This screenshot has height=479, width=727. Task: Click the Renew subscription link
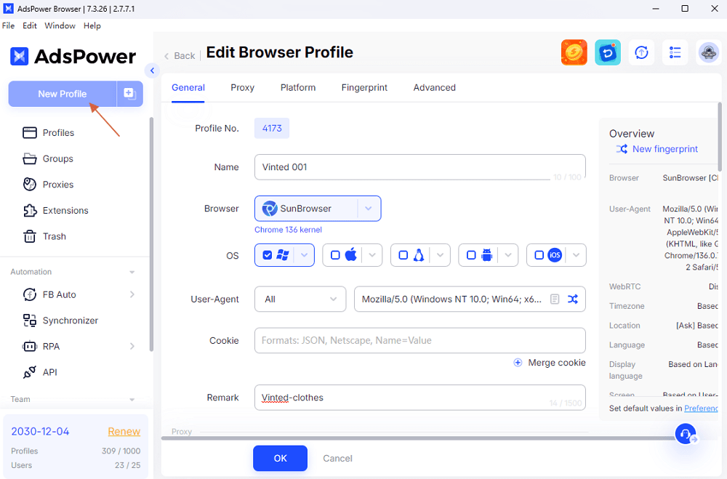coord(124,431)
